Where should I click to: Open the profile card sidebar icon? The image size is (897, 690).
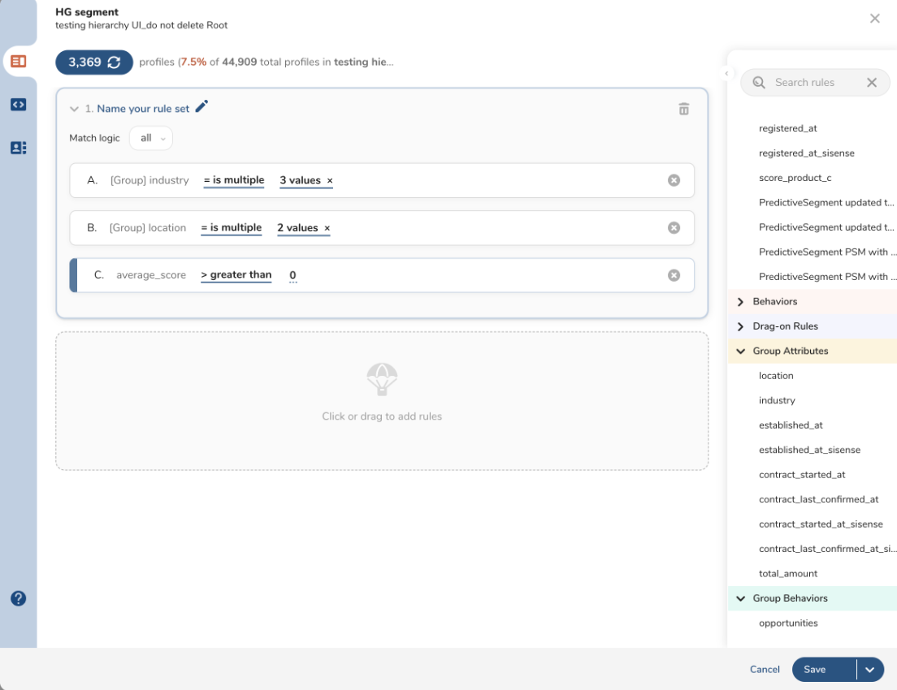[x=18, y=148]
